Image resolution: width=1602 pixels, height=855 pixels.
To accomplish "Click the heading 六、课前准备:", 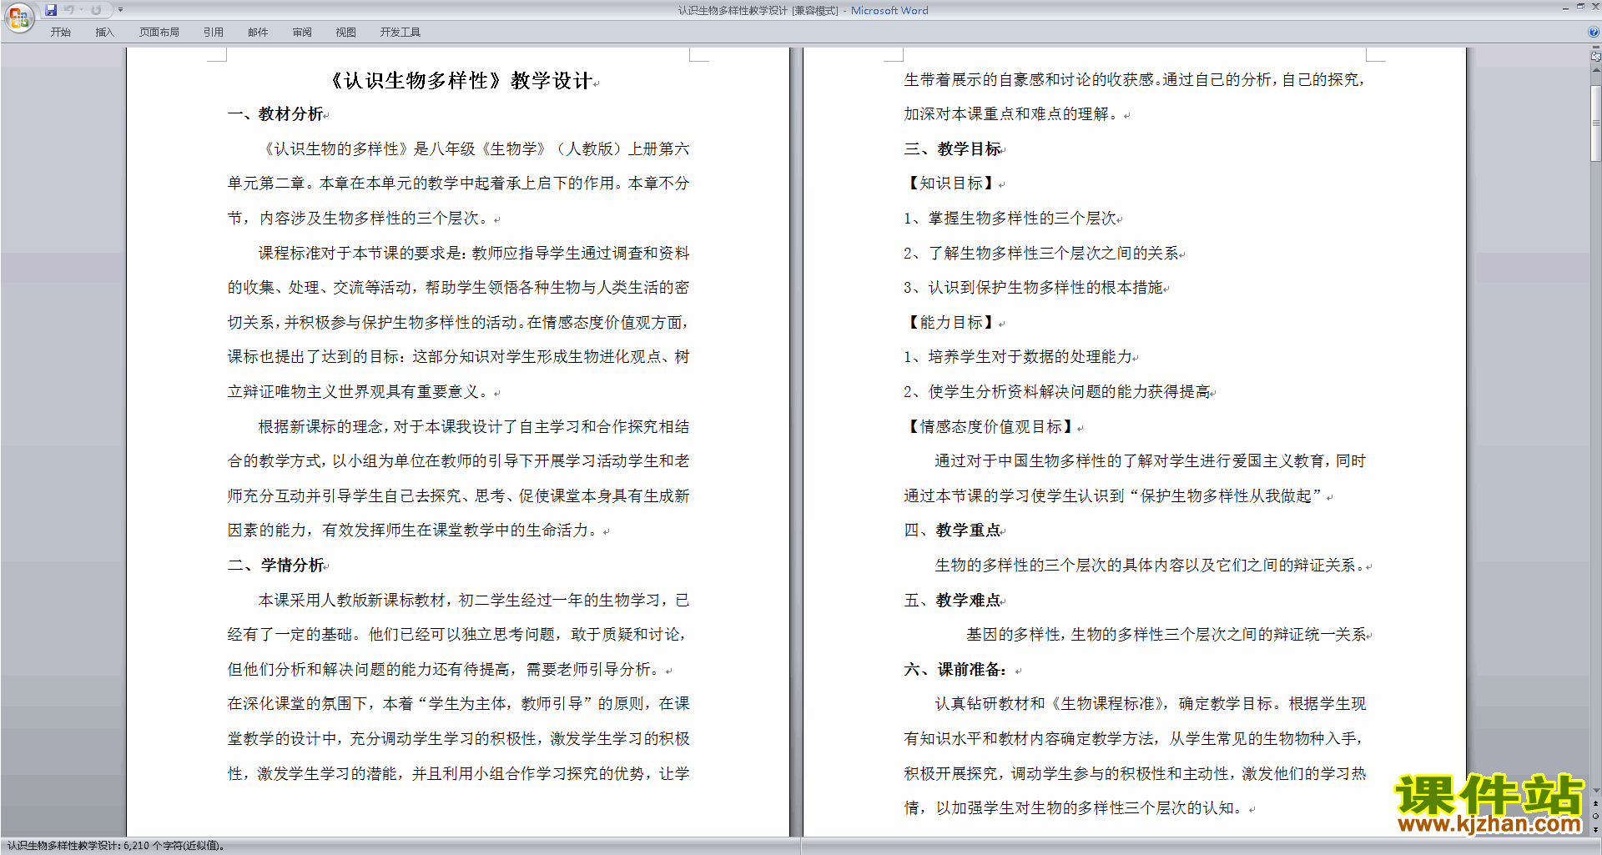I will click(956, 670).
